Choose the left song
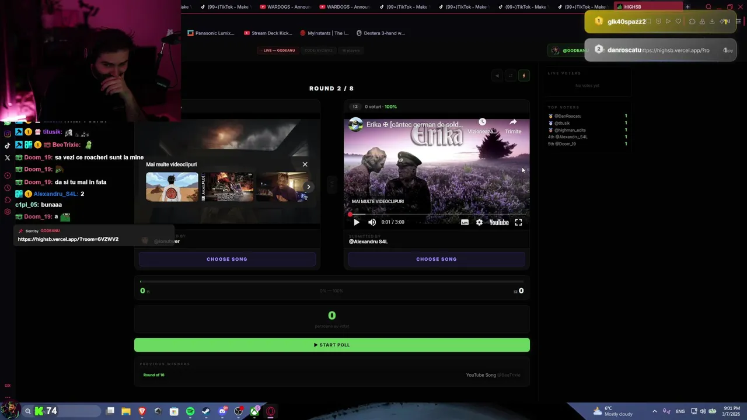747x420 pixels. point(227,259)
